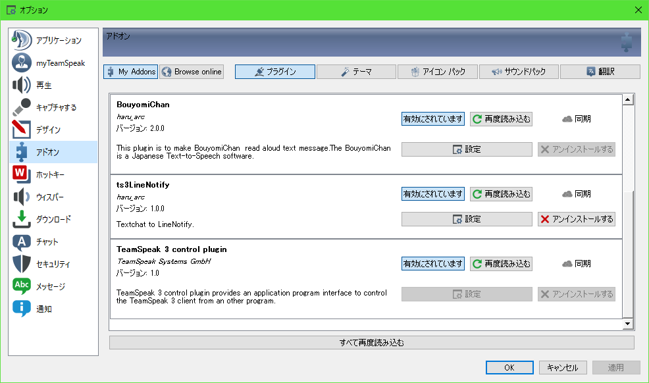
Task: Reload TeamSpeak 3 control plugin
Action: 502,264
